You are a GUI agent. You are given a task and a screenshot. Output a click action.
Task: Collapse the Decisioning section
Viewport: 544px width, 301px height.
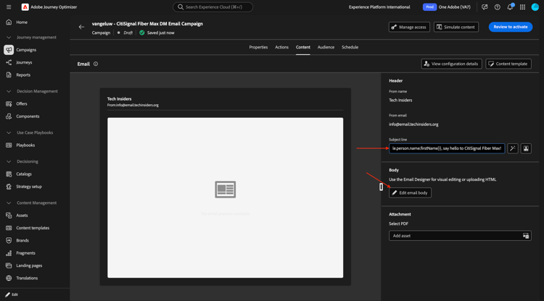(x=9, y=161)
